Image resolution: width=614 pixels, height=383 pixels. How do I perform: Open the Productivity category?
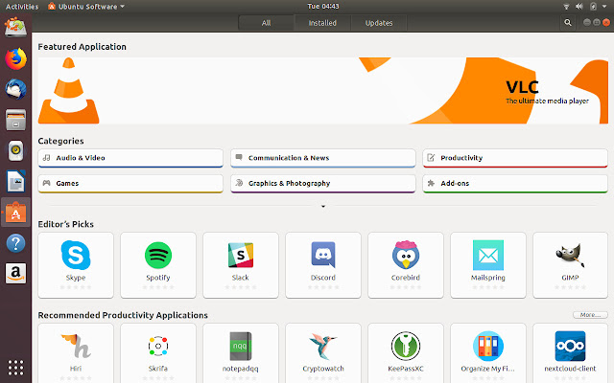[515, 158]
